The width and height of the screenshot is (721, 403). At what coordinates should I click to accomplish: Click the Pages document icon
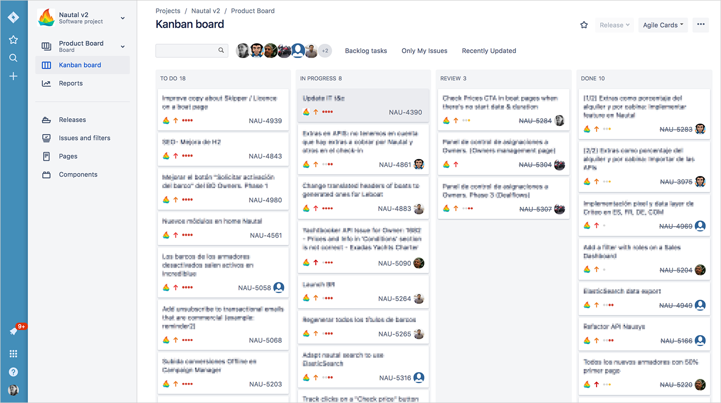(x=46, y=156)
